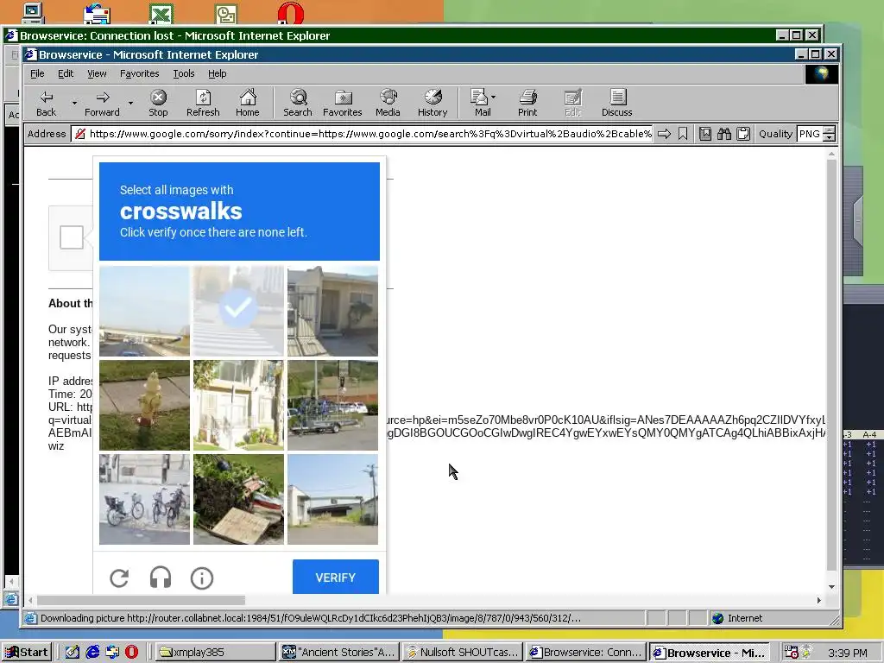Image resolution: width=884 pixels, height=663 pixels.
Task: Select the yellow fire hydrant image tile
Action: [x=144, y=406]
